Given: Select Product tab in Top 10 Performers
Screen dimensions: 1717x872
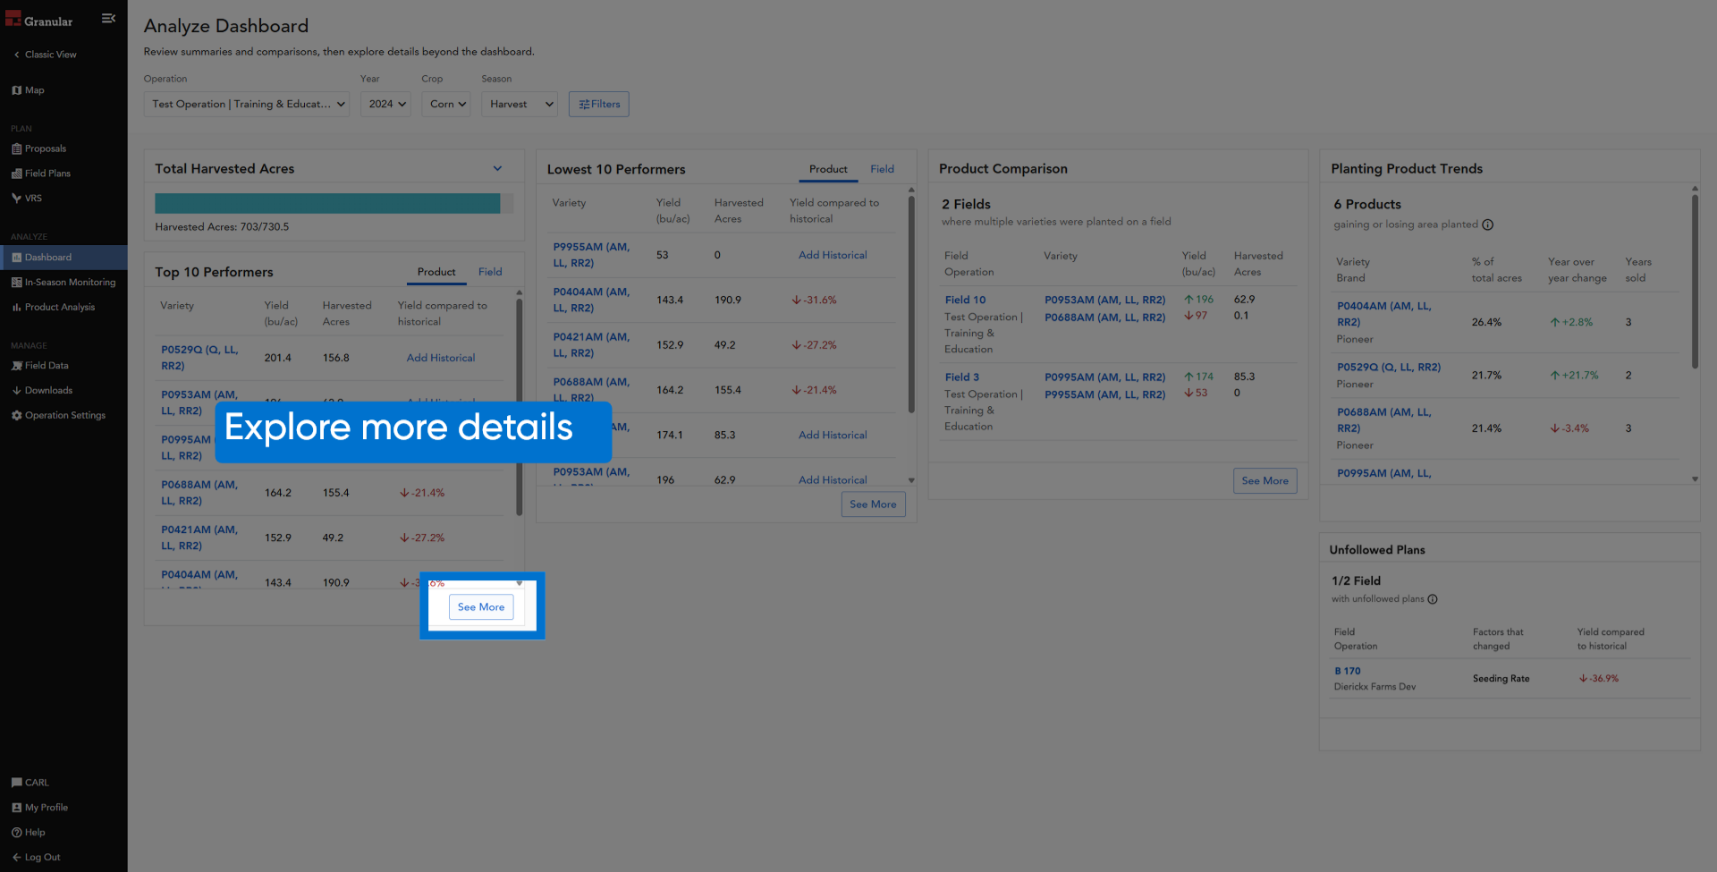Looking at the screenshot, I should pyautogui.click(x=436, y=272).
